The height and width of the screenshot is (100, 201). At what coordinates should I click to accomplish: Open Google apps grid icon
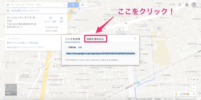[x=180, y=5]
